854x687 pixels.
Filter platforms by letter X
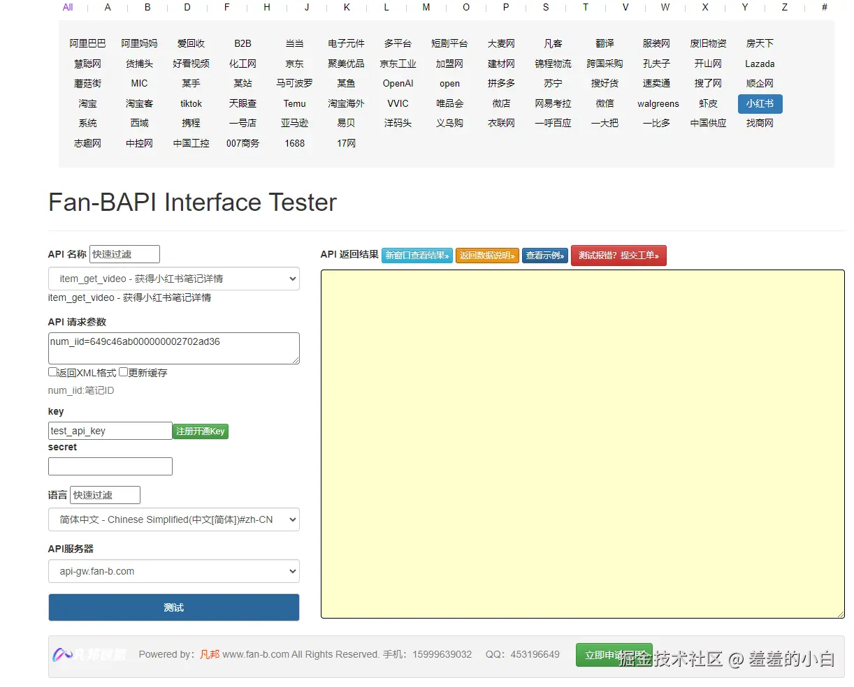[x=705, y=7]
